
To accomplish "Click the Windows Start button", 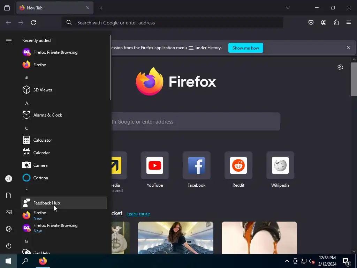I will coord(8,261).
